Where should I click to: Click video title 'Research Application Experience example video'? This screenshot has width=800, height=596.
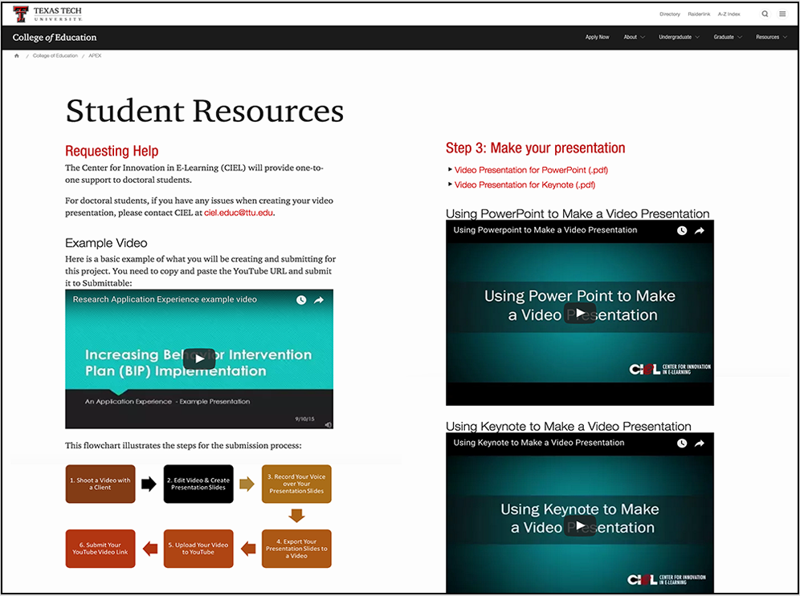coord(165,299)
